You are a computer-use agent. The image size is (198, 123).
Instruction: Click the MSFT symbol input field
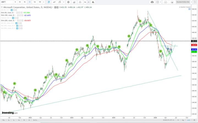click(7, 2)
